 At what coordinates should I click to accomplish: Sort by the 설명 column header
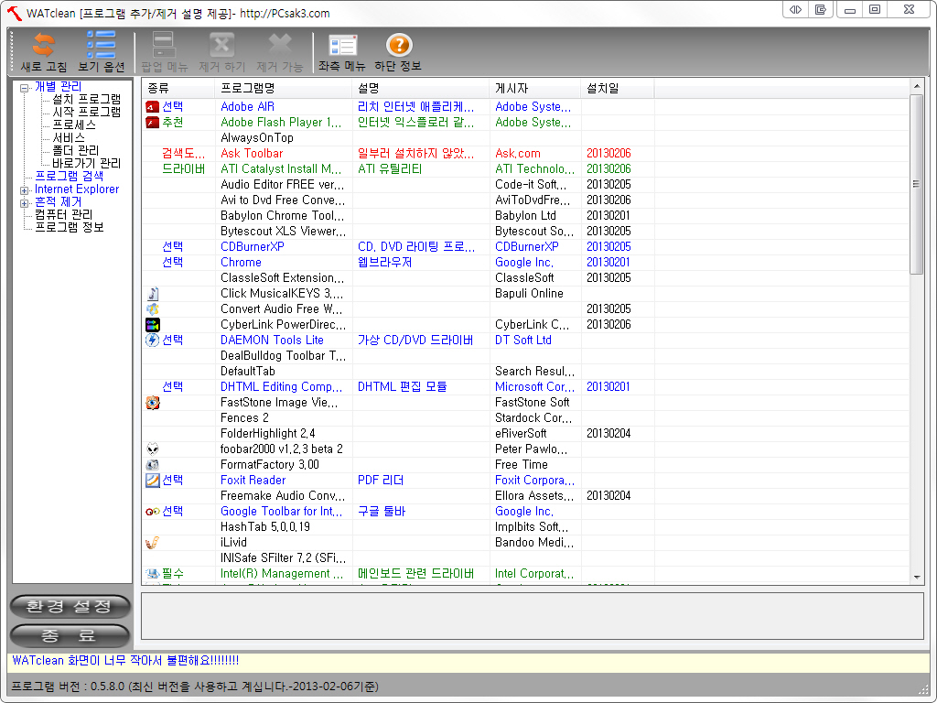tap(421, 89)
